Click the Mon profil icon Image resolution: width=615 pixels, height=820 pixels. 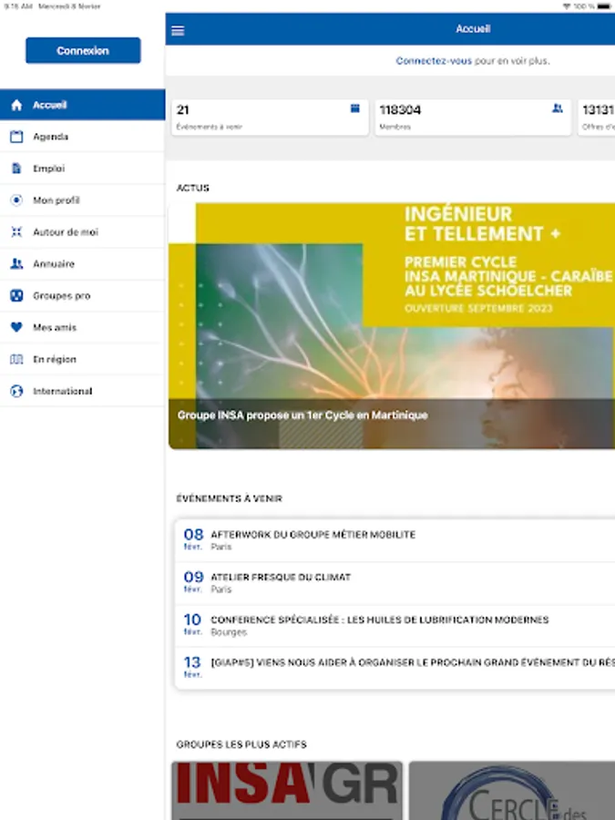(x=16, y=200)
